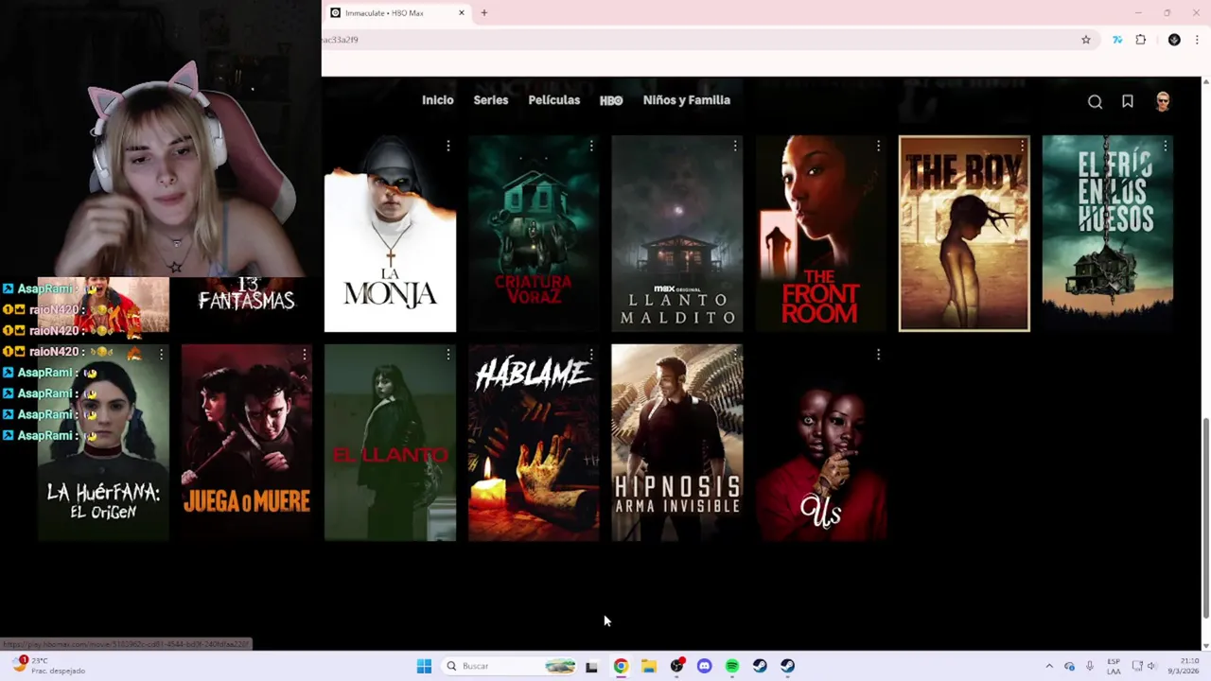Open Niños y Familia section
The width and height of the screenshot is (1211, 681).
(x=687, y=100)
